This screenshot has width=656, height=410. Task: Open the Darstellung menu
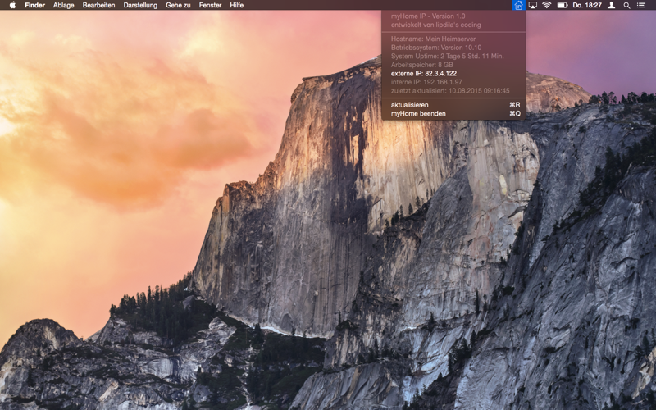click(x=140, y=5)
